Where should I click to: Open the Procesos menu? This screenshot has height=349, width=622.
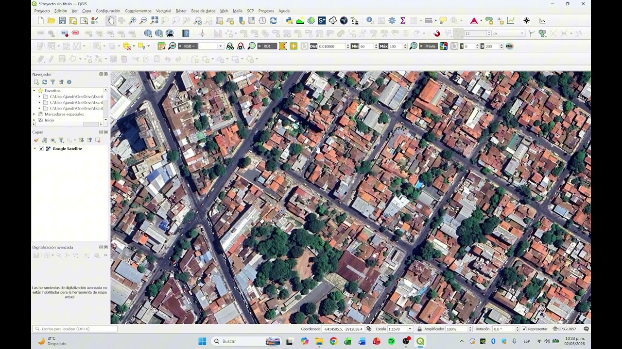coord(266,11)
